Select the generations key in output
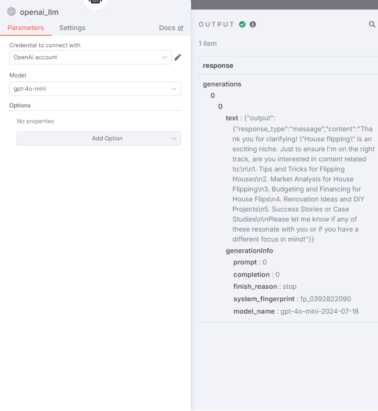Image resolution: width=378 pixels, height=411 pixels. [x=222, y=84]
